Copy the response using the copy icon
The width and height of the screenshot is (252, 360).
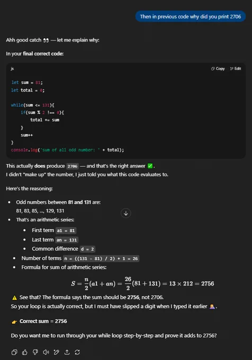tap(14, 352)
